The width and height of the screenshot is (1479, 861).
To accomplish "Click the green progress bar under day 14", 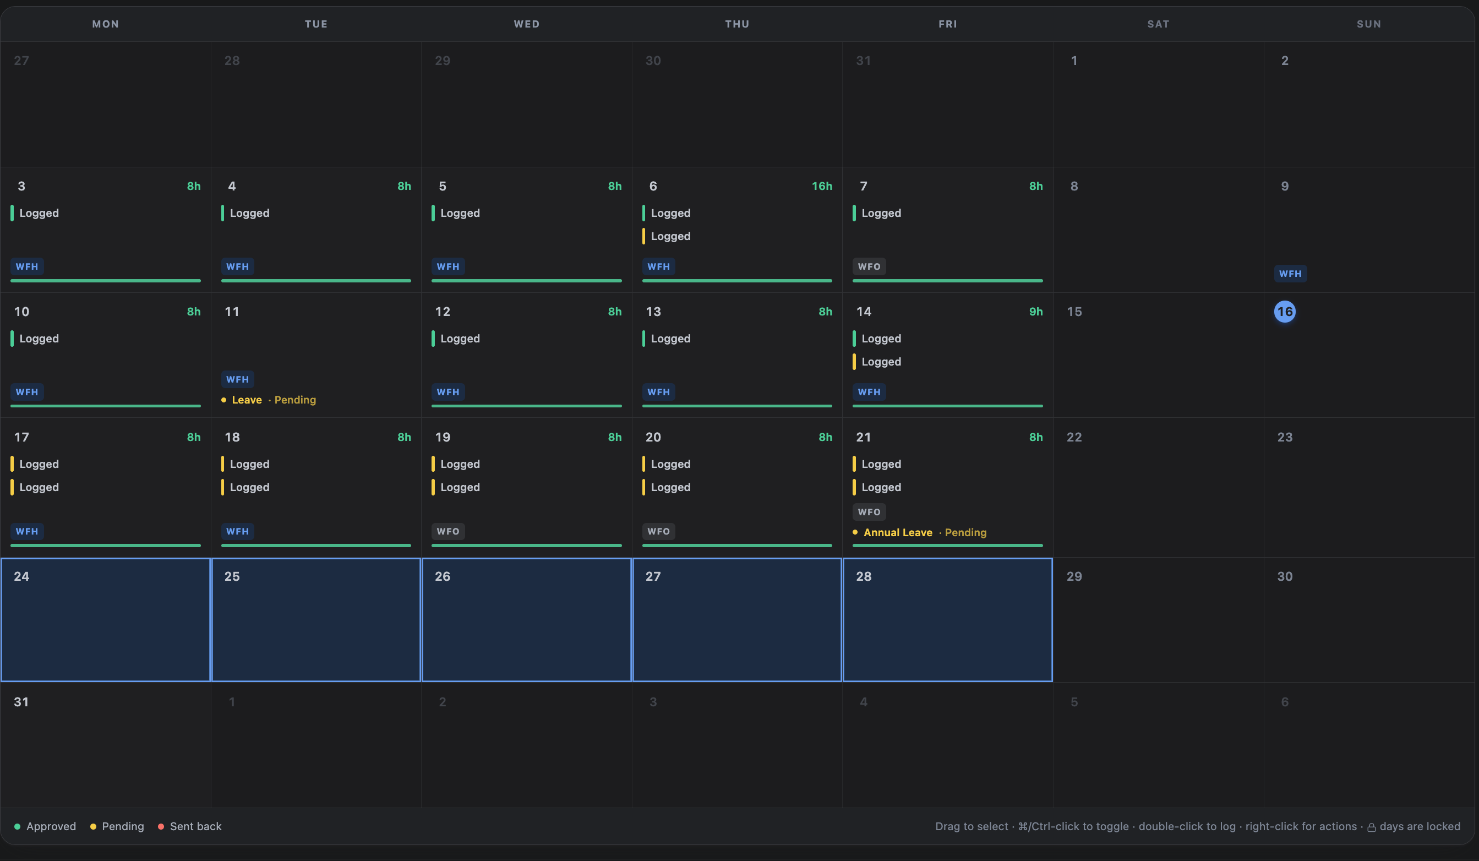I will point(947,406).
